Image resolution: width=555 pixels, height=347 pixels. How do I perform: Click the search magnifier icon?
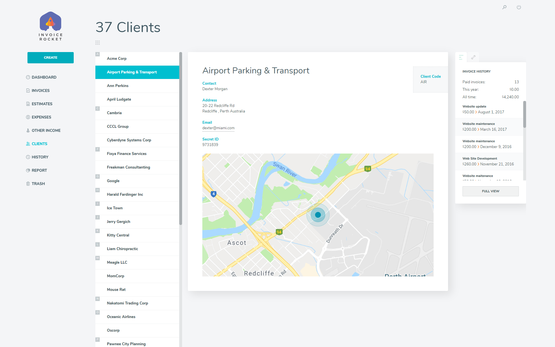click(x=504, y=7)
